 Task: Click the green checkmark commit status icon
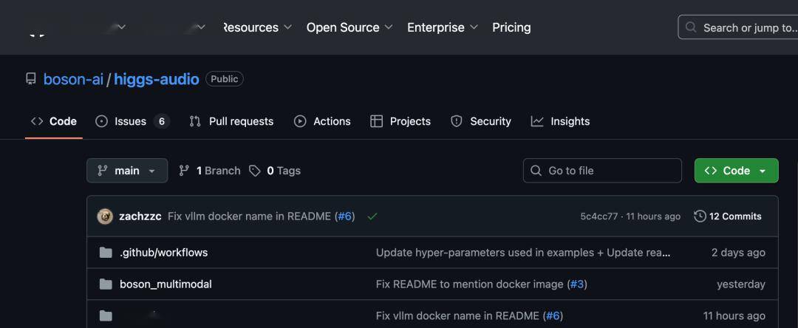point(372,216)
